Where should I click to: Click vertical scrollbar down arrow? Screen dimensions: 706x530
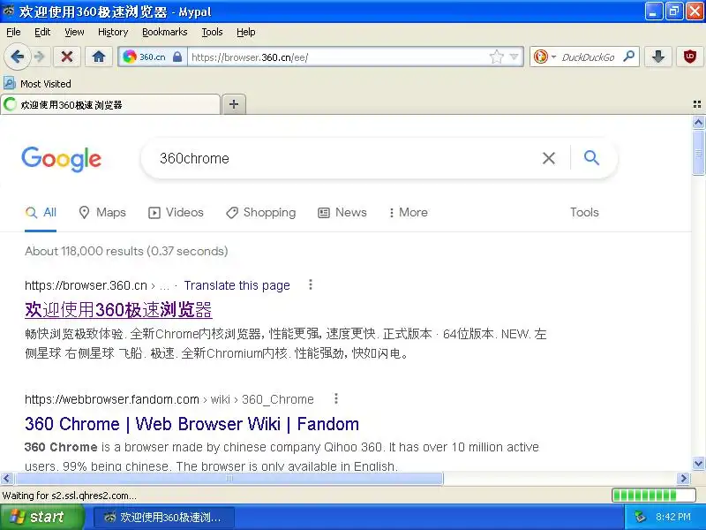coord(698,464)
